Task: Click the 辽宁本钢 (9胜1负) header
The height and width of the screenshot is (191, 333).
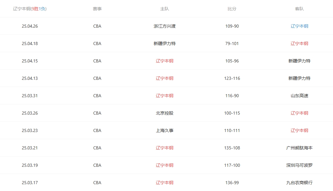Action: click(30, 9)
